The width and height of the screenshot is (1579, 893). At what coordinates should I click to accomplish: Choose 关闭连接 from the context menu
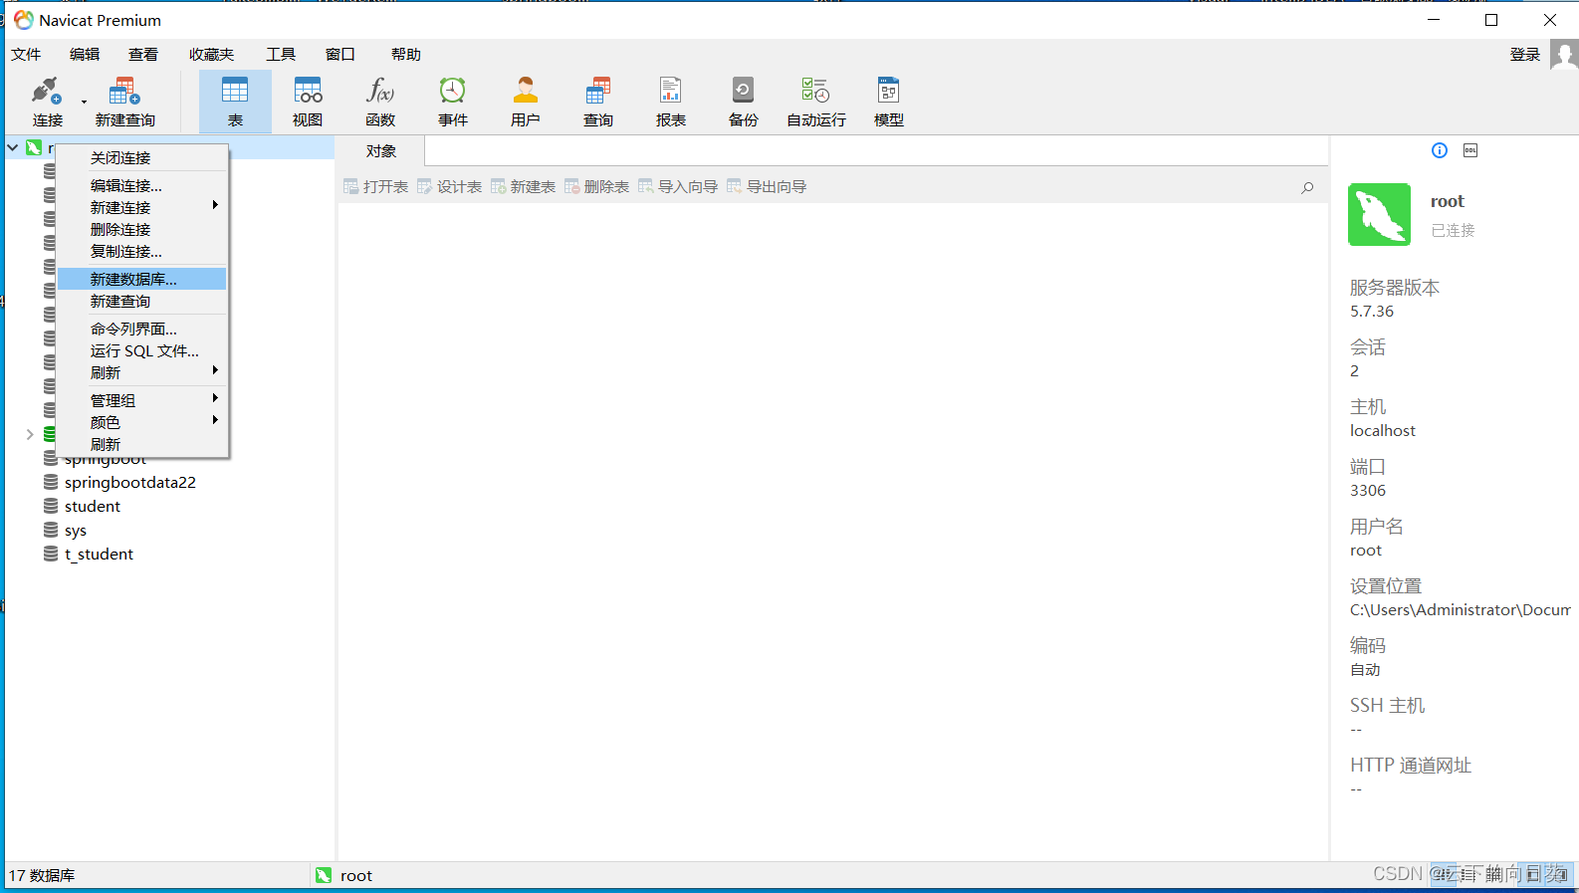tap(141, 158)
